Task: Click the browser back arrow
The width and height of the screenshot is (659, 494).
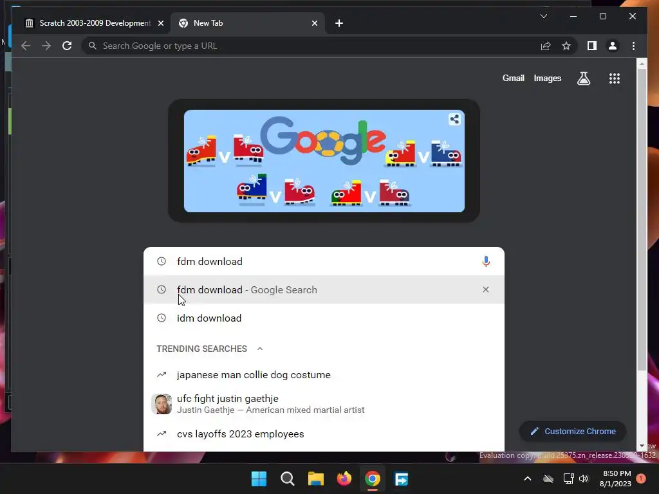Action: (26, 46)
